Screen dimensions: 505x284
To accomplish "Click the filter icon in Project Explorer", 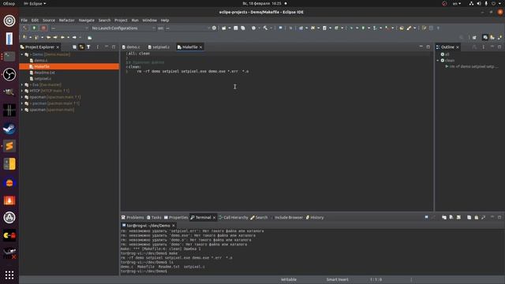I will pos(88,47).
